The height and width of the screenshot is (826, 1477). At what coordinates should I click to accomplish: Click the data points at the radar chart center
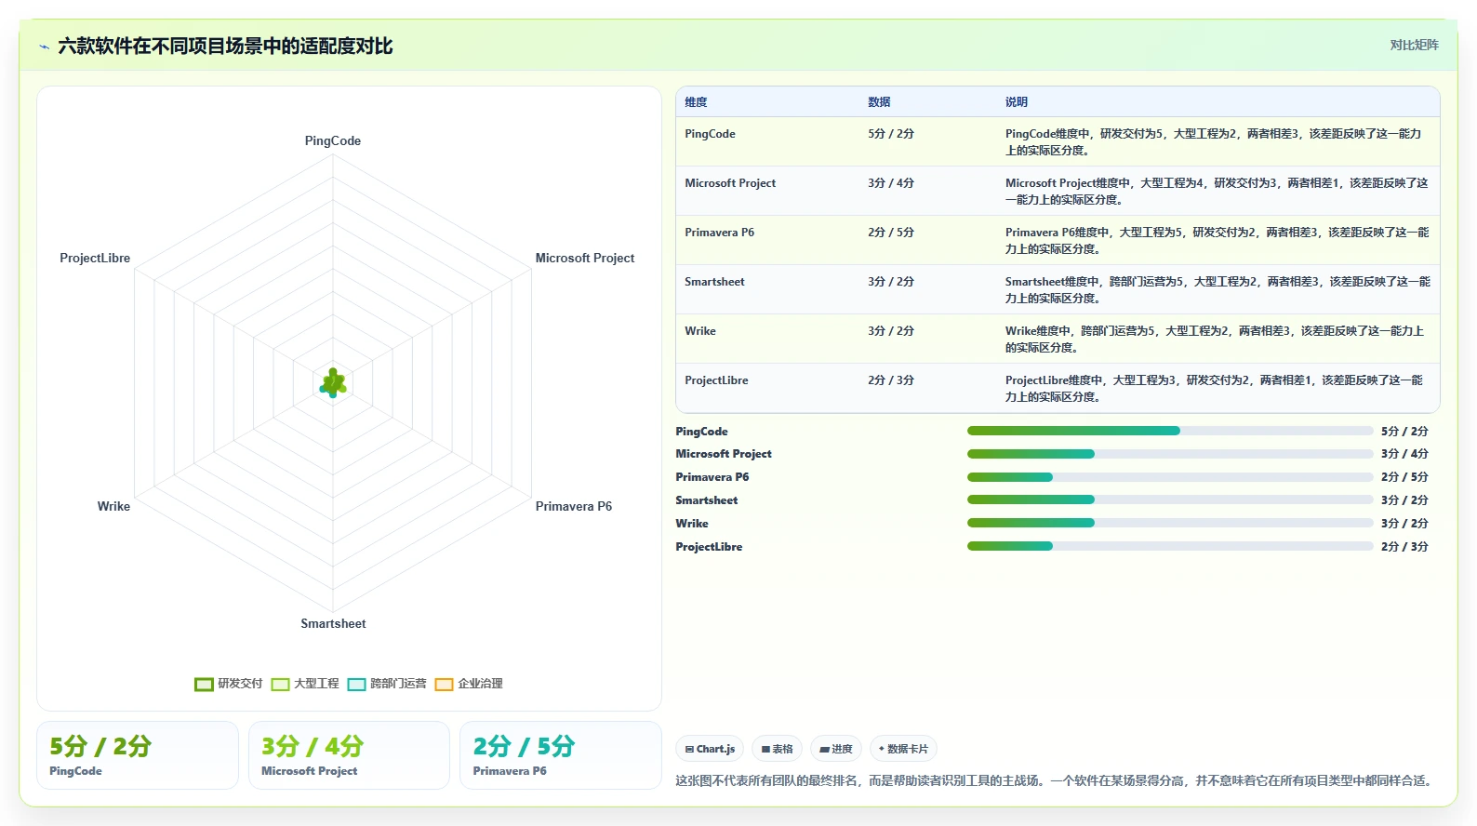(x=333, y=383)
